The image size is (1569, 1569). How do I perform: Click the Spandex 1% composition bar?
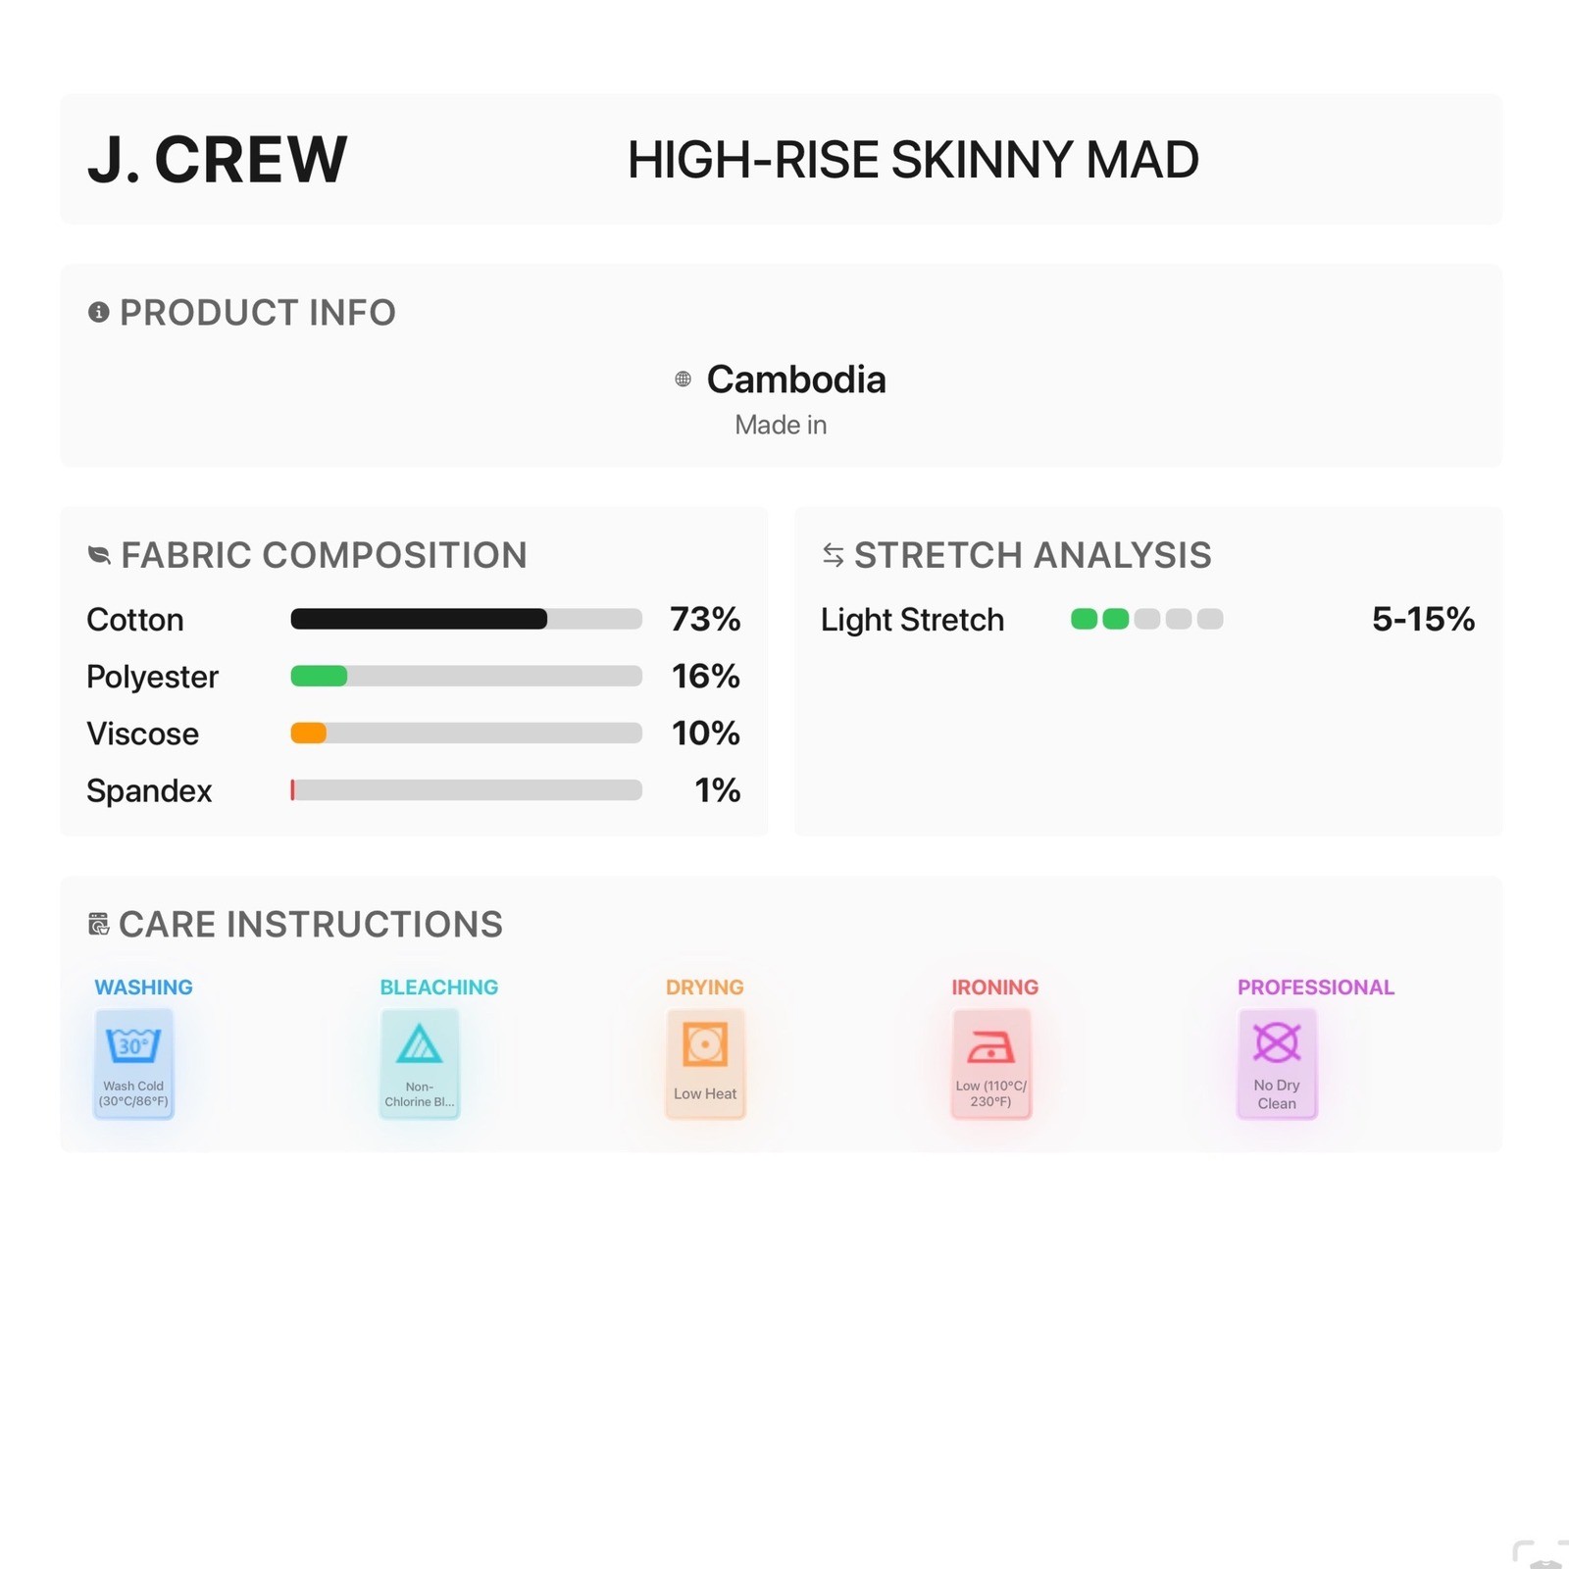click(x=467, y=790)
